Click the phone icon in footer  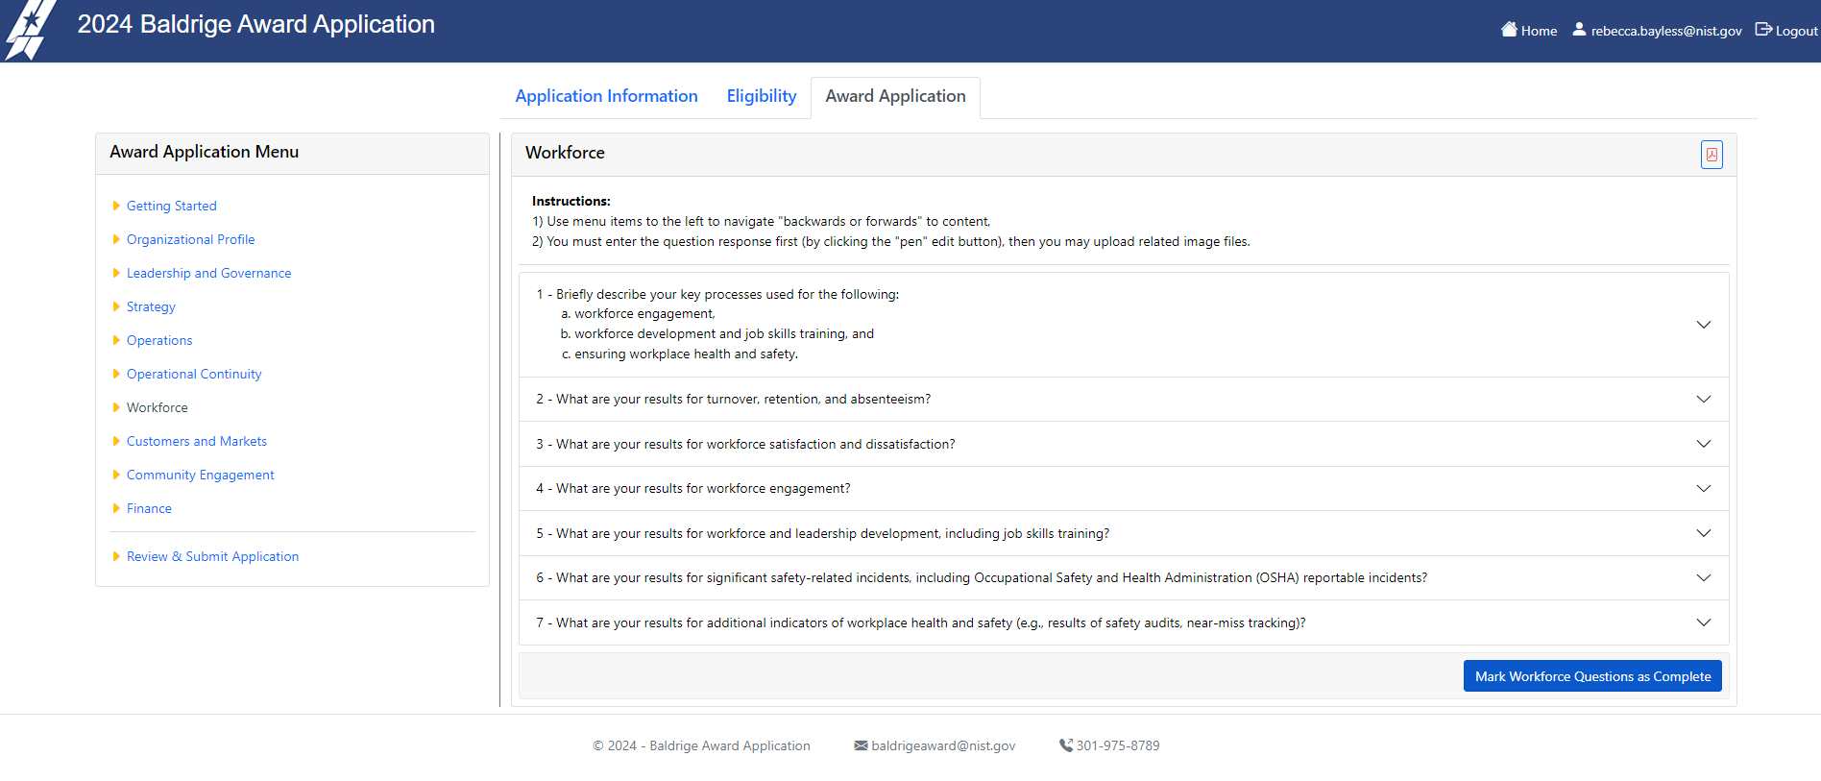[1065, 745]
